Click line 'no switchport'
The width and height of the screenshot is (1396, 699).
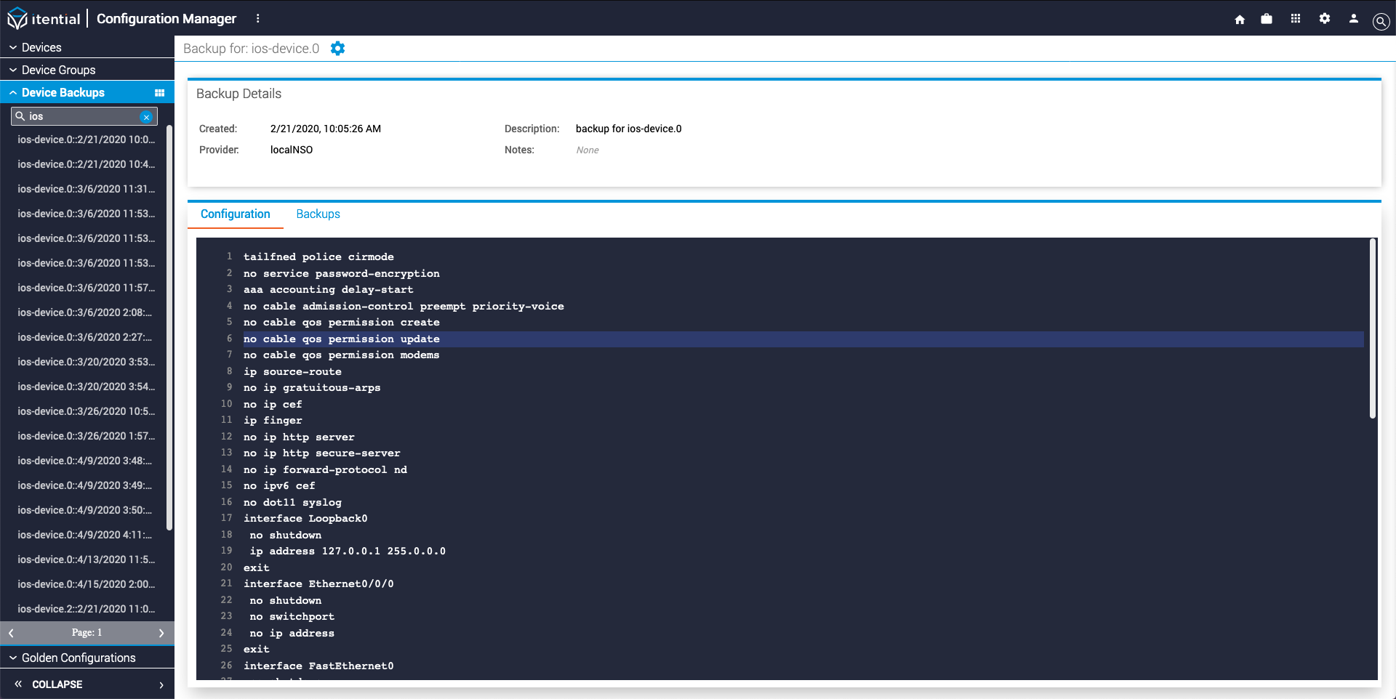292,617
